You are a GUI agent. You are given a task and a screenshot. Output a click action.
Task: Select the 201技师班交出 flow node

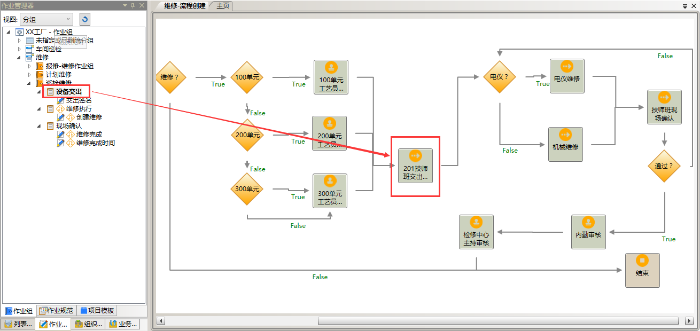click(415, 165)
